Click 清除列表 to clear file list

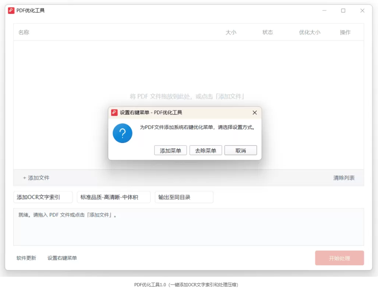pyautogui.click(x=344, y=178)
